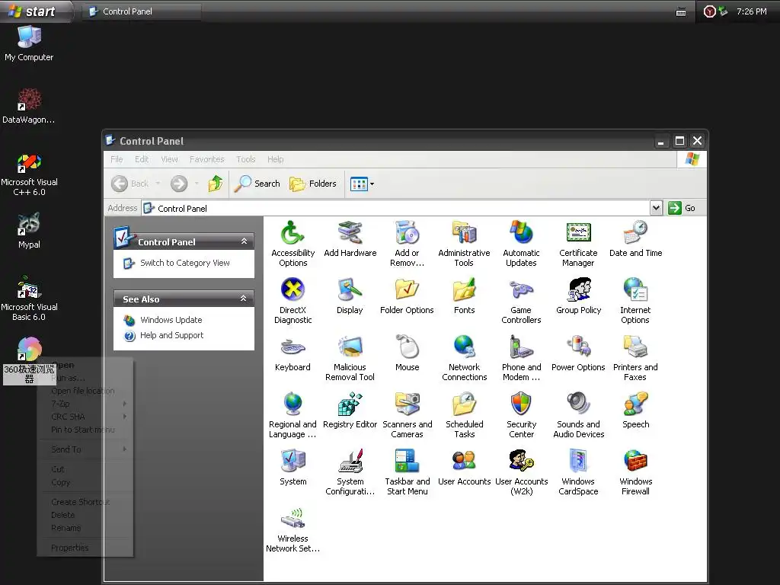Open System properties icon
The image size is (780, 585).
click(x=292, y=468)
